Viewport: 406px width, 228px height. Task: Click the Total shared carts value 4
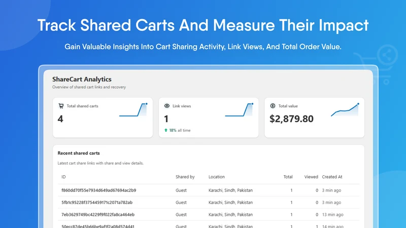(60, 119)
